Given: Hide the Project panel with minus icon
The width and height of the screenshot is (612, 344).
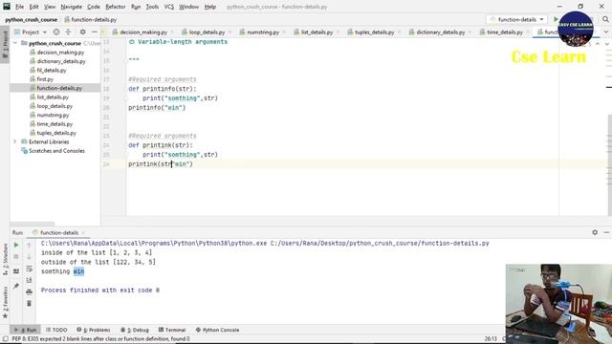Looking at the screenshot, I should click(95, 32).
